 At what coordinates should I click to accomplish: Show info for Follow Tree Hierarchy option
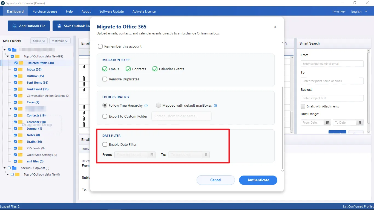pos(146,106)
